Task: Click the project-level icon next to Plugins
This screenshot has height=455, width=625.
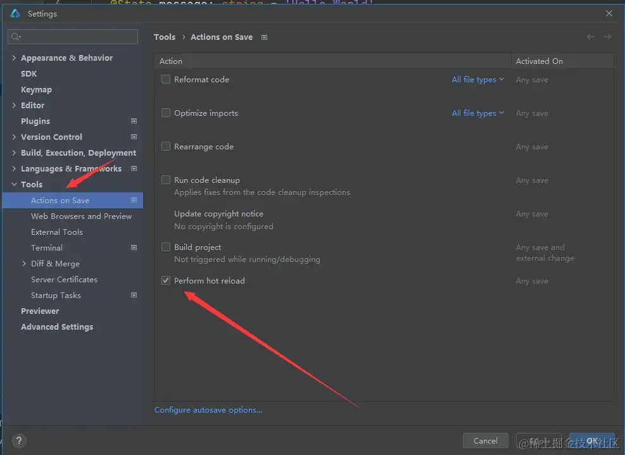Action: pos(134,121)
